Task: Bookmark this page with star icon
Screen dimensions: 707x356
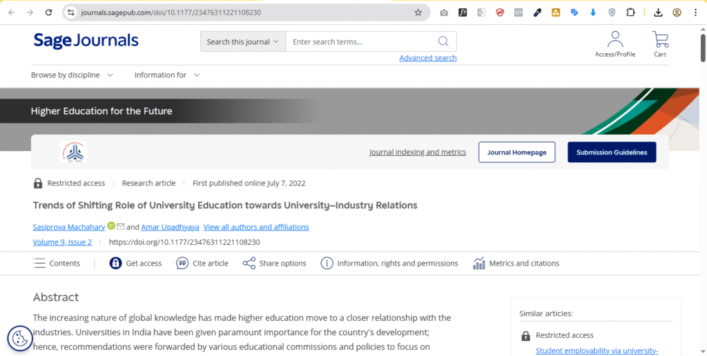Action: point(418,12)
